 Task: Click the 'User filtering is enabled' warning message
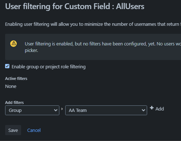pyautogui.click(x=103, y=47)
